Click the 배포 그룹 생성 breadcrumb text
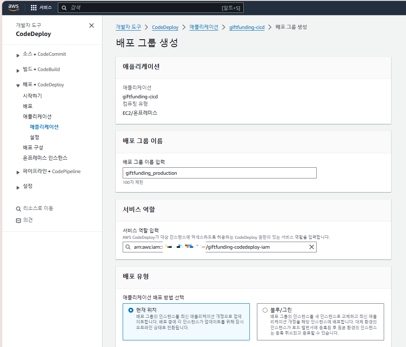406x347 pixels. 291,27
